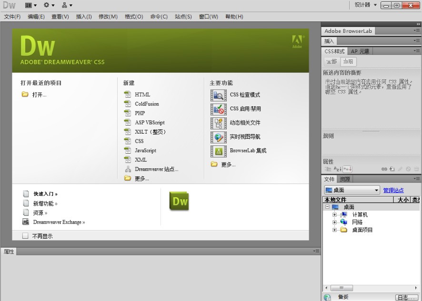Open the 属性 panel options menu
The image size is (422, 301).
pyautogui.click(x=316, y=251)
